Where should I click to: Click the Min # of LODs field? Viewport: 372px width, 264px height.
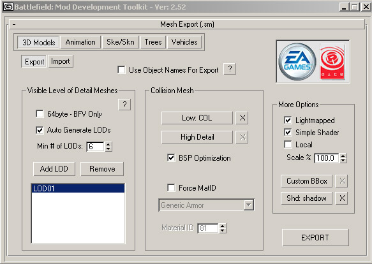[x=95, y=147]
